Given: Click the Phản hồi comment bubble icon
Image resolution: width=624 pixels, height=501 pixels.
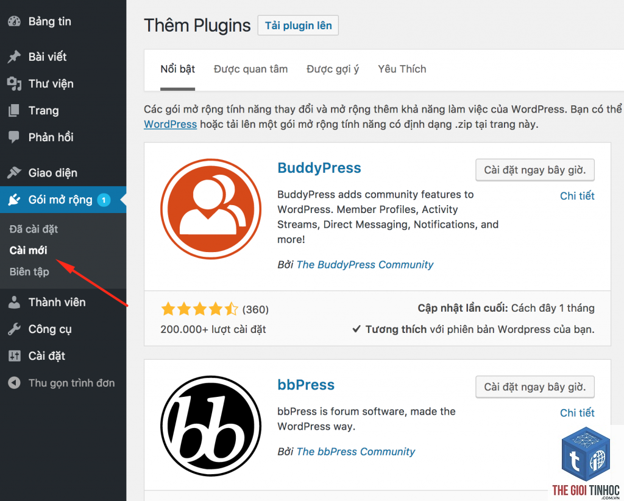Looking at the screenshot, I should (14, 137).
